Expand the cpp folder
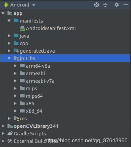The height and width of the screenshot is (147, 131). (x=9, y=43)
